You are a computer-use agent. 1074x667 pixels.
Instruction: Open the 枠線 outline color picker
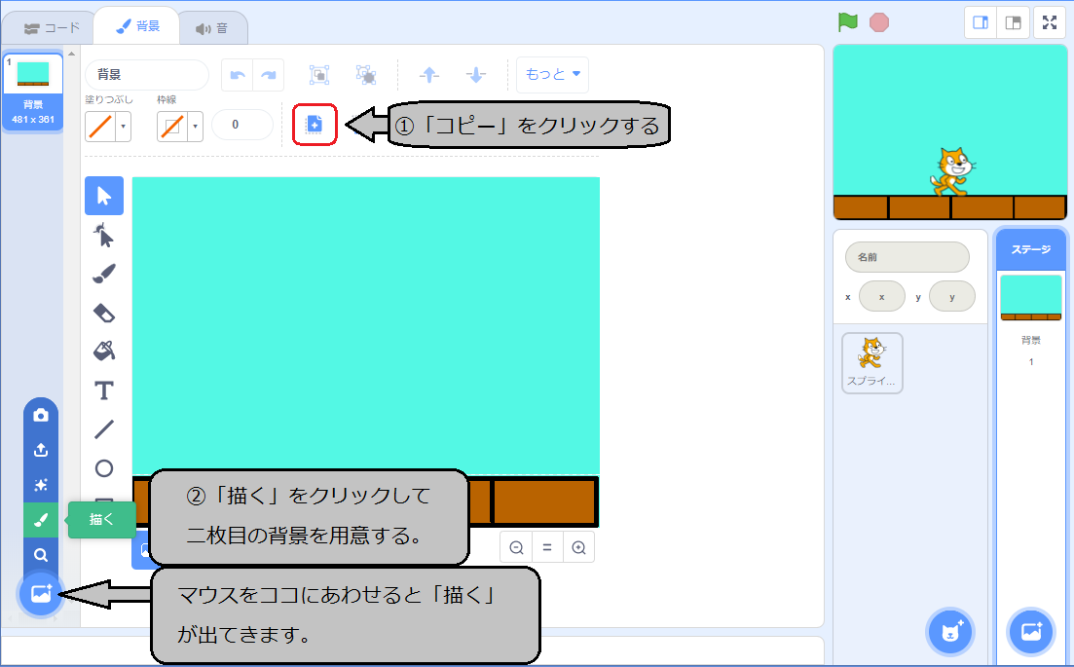tap(180, 126)
